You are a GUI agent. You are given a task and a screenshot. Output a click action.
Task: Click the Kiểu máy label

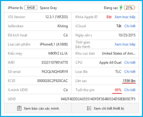pos(15,54)
